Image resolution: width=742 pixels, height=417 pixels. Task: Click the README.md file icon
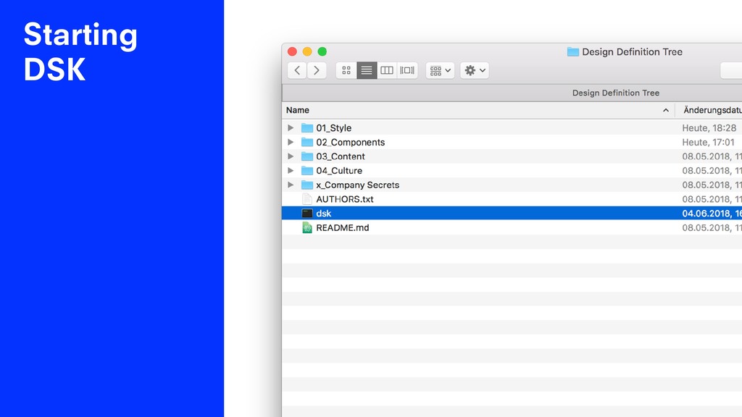coord(307,227)
